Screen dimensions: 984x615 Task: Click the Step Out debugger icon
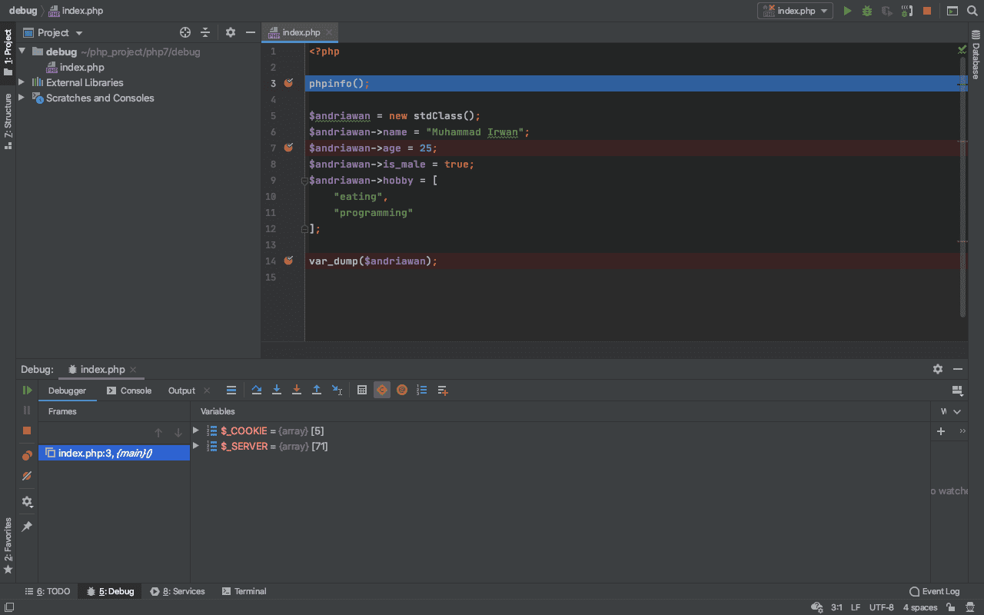click(x=317, y=391)
